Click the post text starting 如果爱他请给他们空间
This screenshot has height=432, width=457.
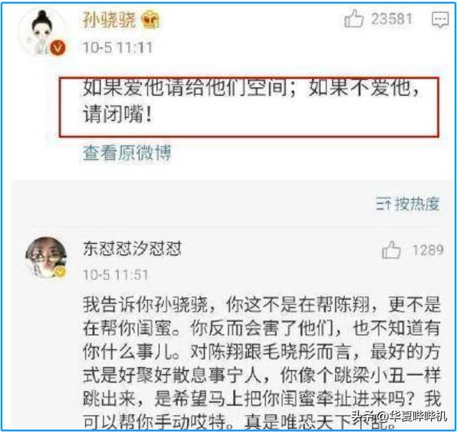251,101
